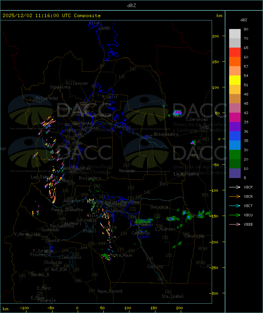Image resolution: width=263 pixels, height=313 pixels.
Task: Click the 'VBCU' legend label
Action: tap(248, 215)
